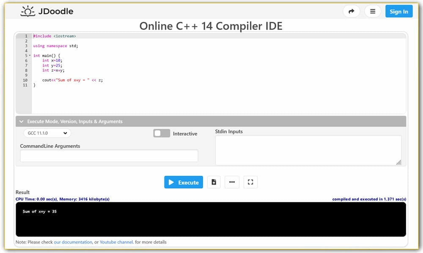Collapse the Execute Mode section chevron
Viewport: 423px width, 253px height.
coord(22,121)
